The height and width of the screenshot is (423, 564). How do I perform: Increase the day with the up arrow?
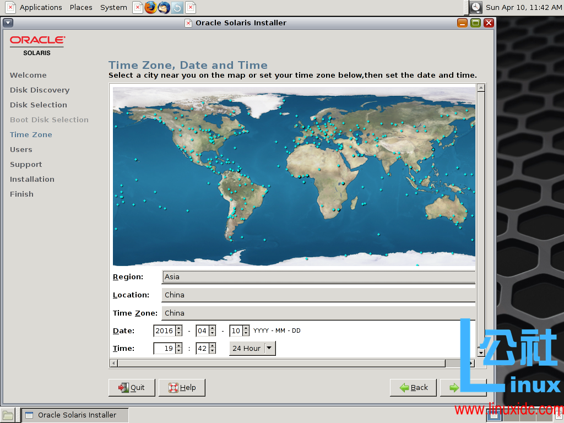coord(246,328)
